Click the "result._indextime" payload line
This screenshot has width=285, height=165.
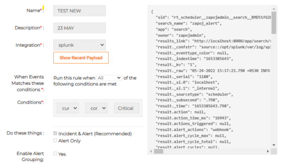tap(194, 59)
